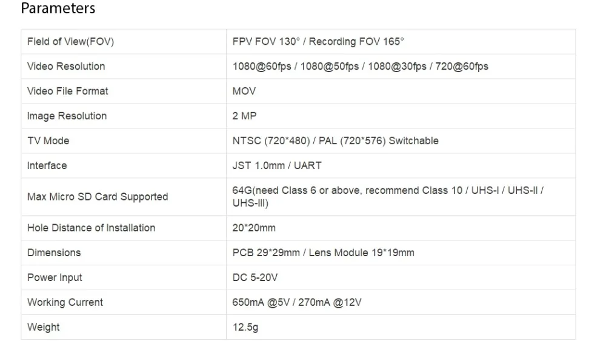The height and width of the screenshot is (341, 606).
Task: Select the TV Mode row label
Action: [x=48, y=141]
